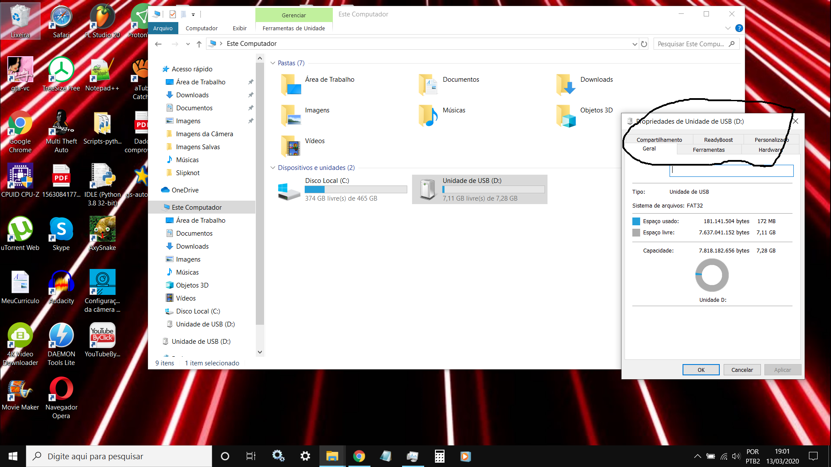This screenshot has height=467, width=831.
Task: Switch to the Exibir ribbon tab
Action: pyautogui.click(x=239, y=28)
